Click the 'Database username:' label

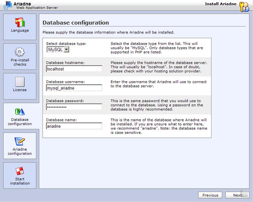tap(65, 82)
